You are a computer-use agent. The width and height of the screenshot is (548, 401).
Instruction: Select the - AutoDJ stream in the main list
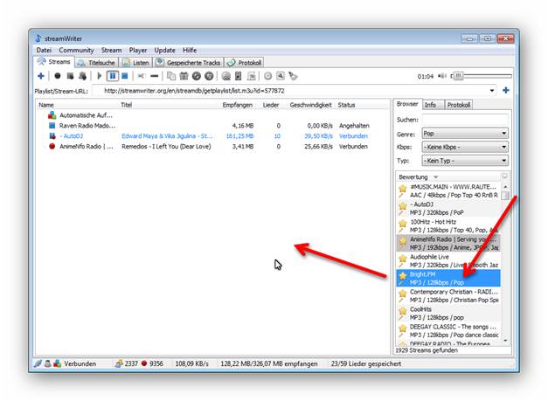tap(212, 136)
